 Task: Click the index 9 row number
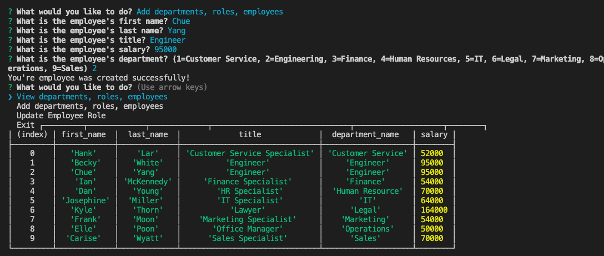[32, 238]
